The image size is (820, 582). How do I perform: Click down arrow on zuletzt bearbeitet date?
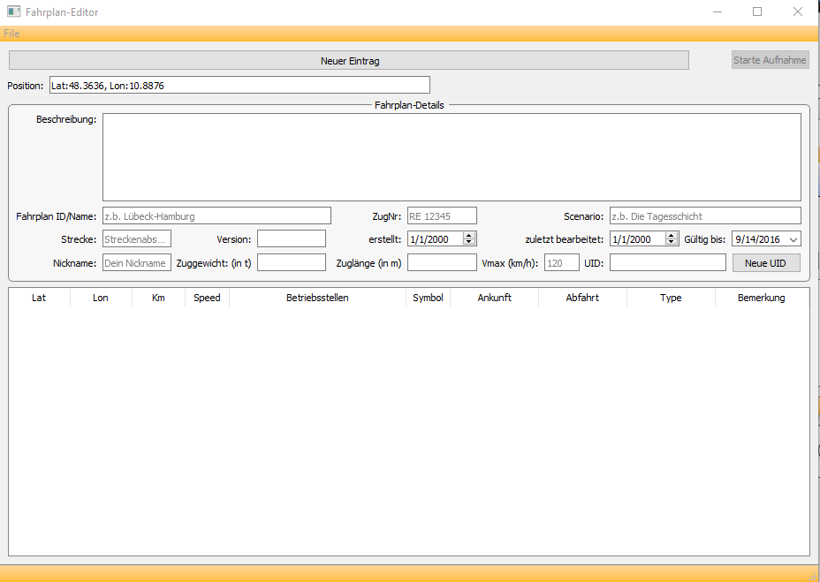[672, 243]
